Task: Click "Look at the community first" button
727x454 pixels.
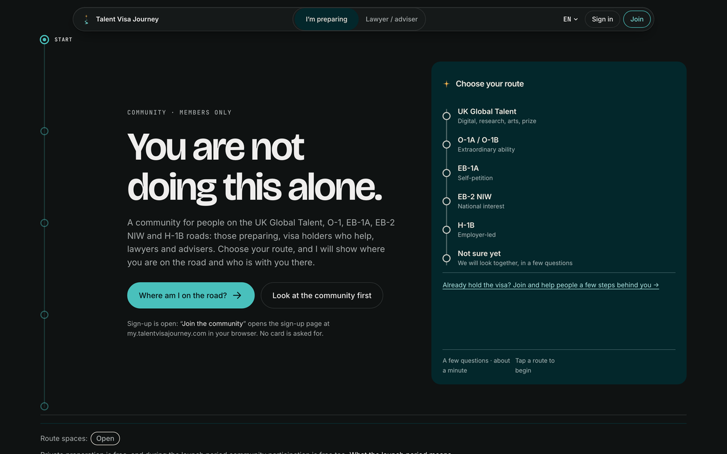Action: (322, 295)
